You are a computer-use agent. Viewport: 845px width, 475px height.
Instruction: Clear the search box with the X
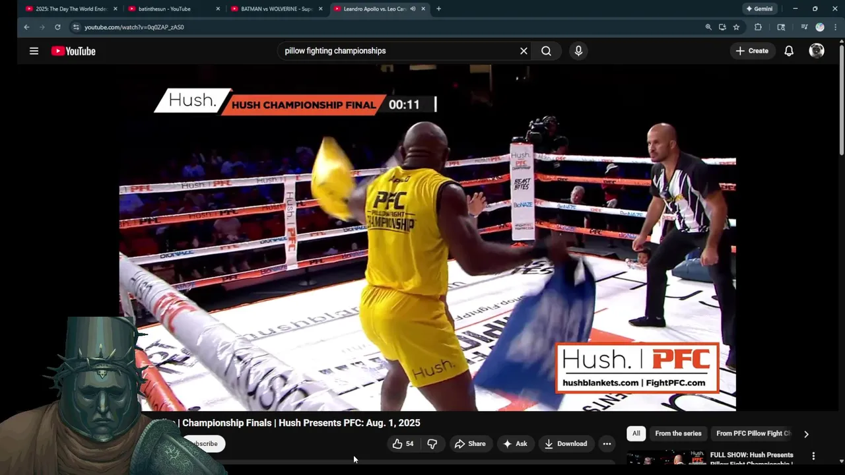(524, 51)
